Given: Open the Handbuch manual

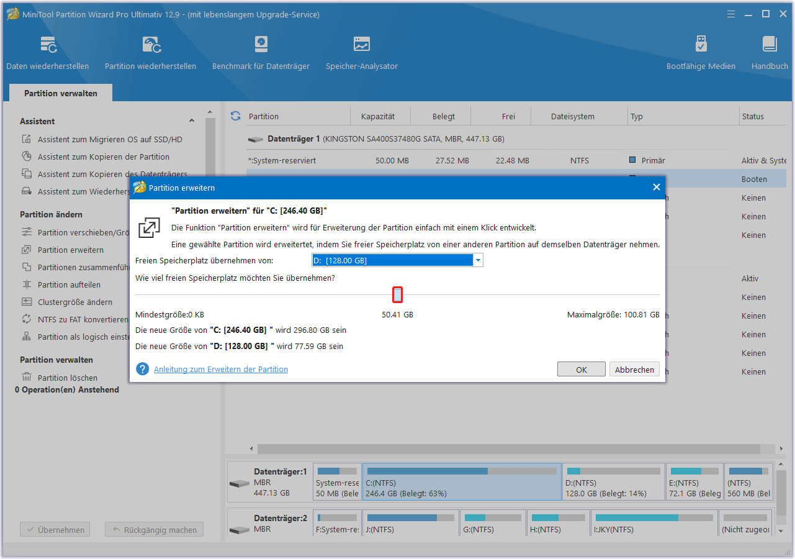Looking at the screenshot, I should point(770,53).
